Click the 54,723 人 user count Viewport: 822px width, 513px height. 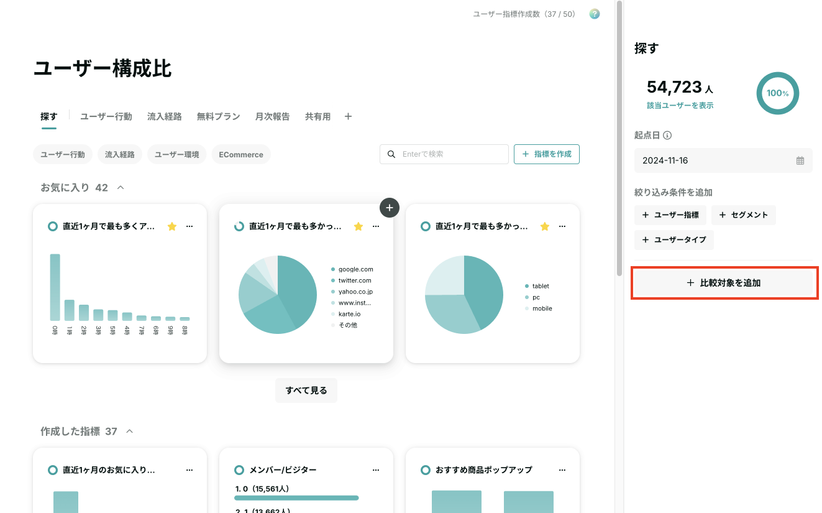pos(680,87)
